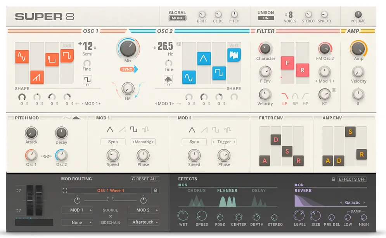Click the link icon between Osc 1 and Osc 2

[x=47, y=156]
